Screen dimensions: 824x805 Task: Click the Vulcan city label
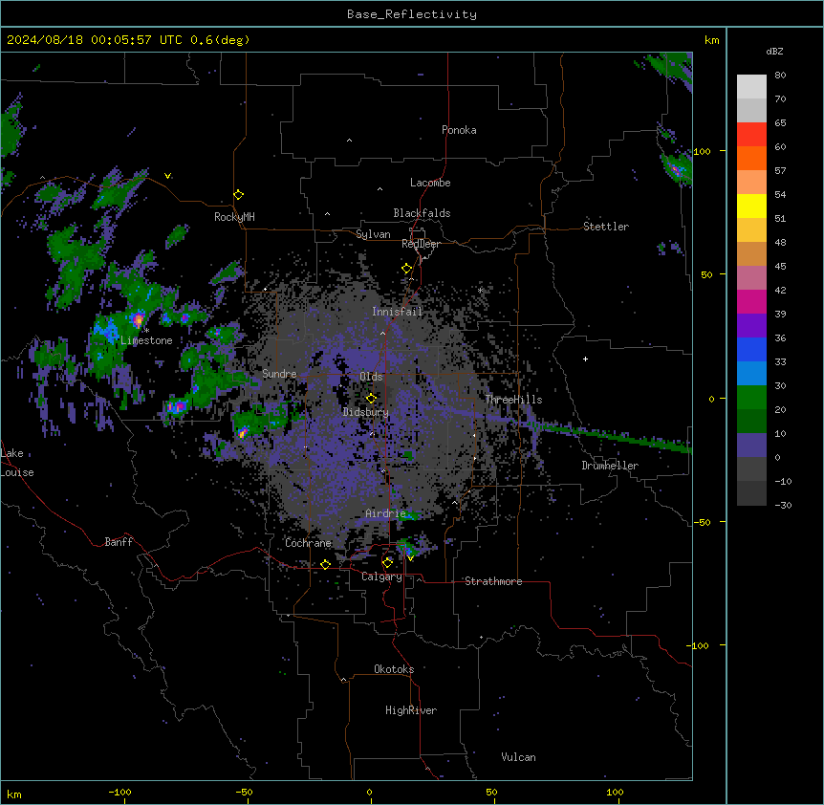pos(518,757)
